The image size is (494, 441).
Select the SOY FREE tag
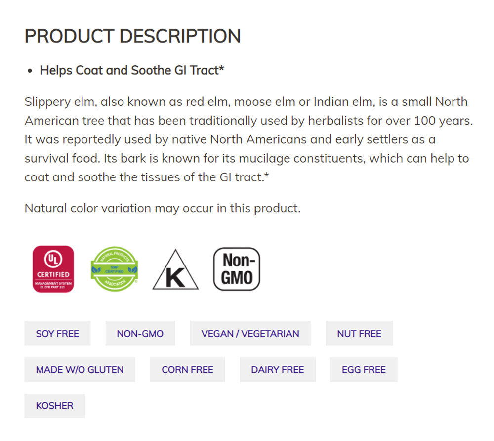[x=57, y=334]
